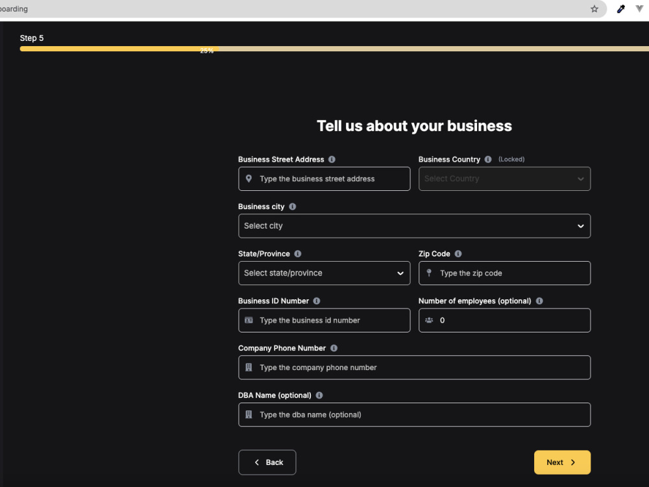This screenshot has height=487, width=649.
Task: Focus the dba name optional input
Action: click(414, 414)
